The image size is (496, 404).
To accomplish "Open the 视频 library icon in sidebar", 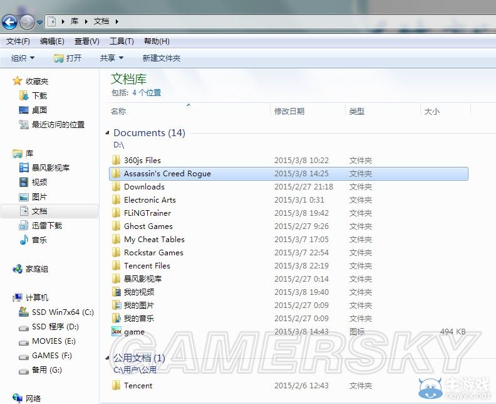I will tap(24, 182).
